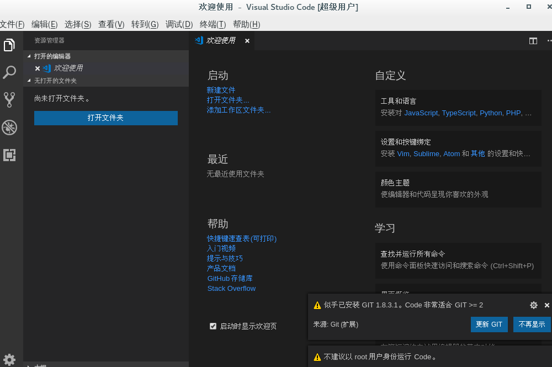Click the JavaScript language link
This screenshot has height=367, width=552.
pos(421,113)
